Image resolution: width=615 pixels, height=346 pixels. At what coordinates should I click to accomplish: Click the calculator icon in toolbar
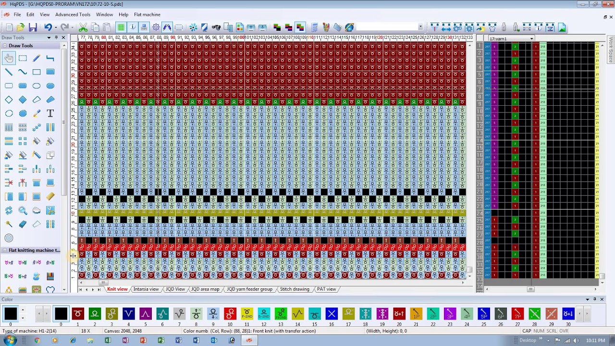[314, 27]
